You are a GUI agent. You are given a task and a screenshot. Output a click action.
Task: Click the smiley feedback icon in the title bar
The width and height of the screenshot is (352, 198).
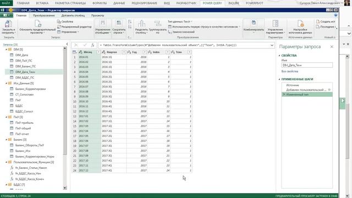click(10, 10)
